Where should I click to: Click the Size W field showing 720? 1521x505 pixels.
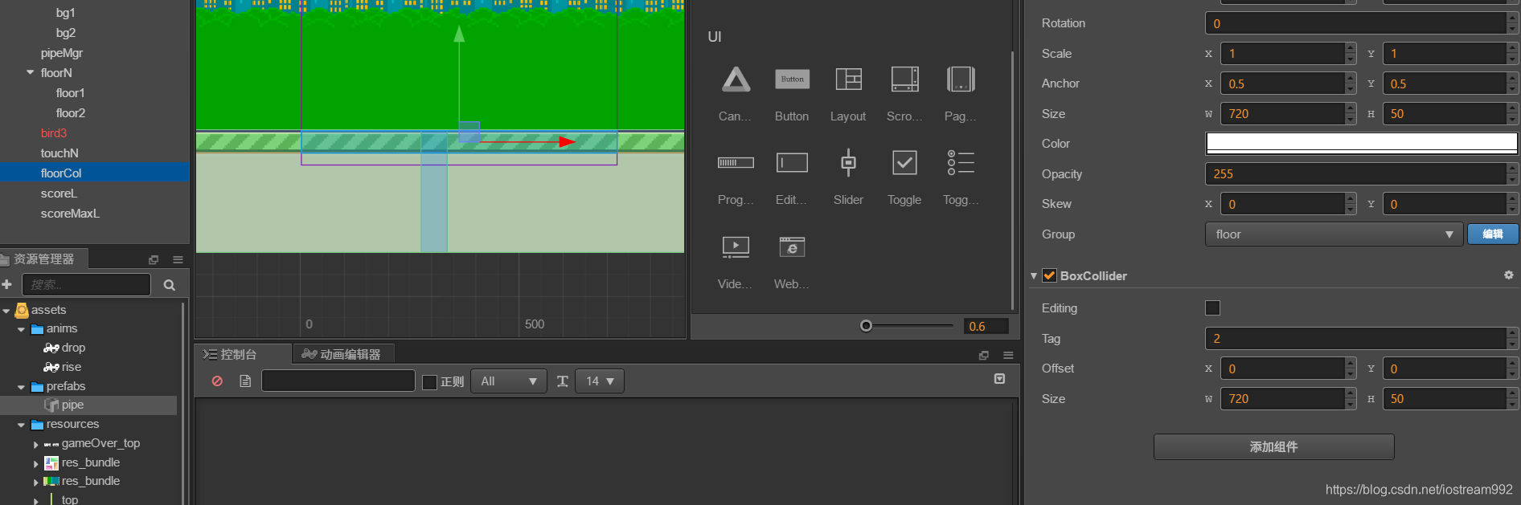[1282, 114]
